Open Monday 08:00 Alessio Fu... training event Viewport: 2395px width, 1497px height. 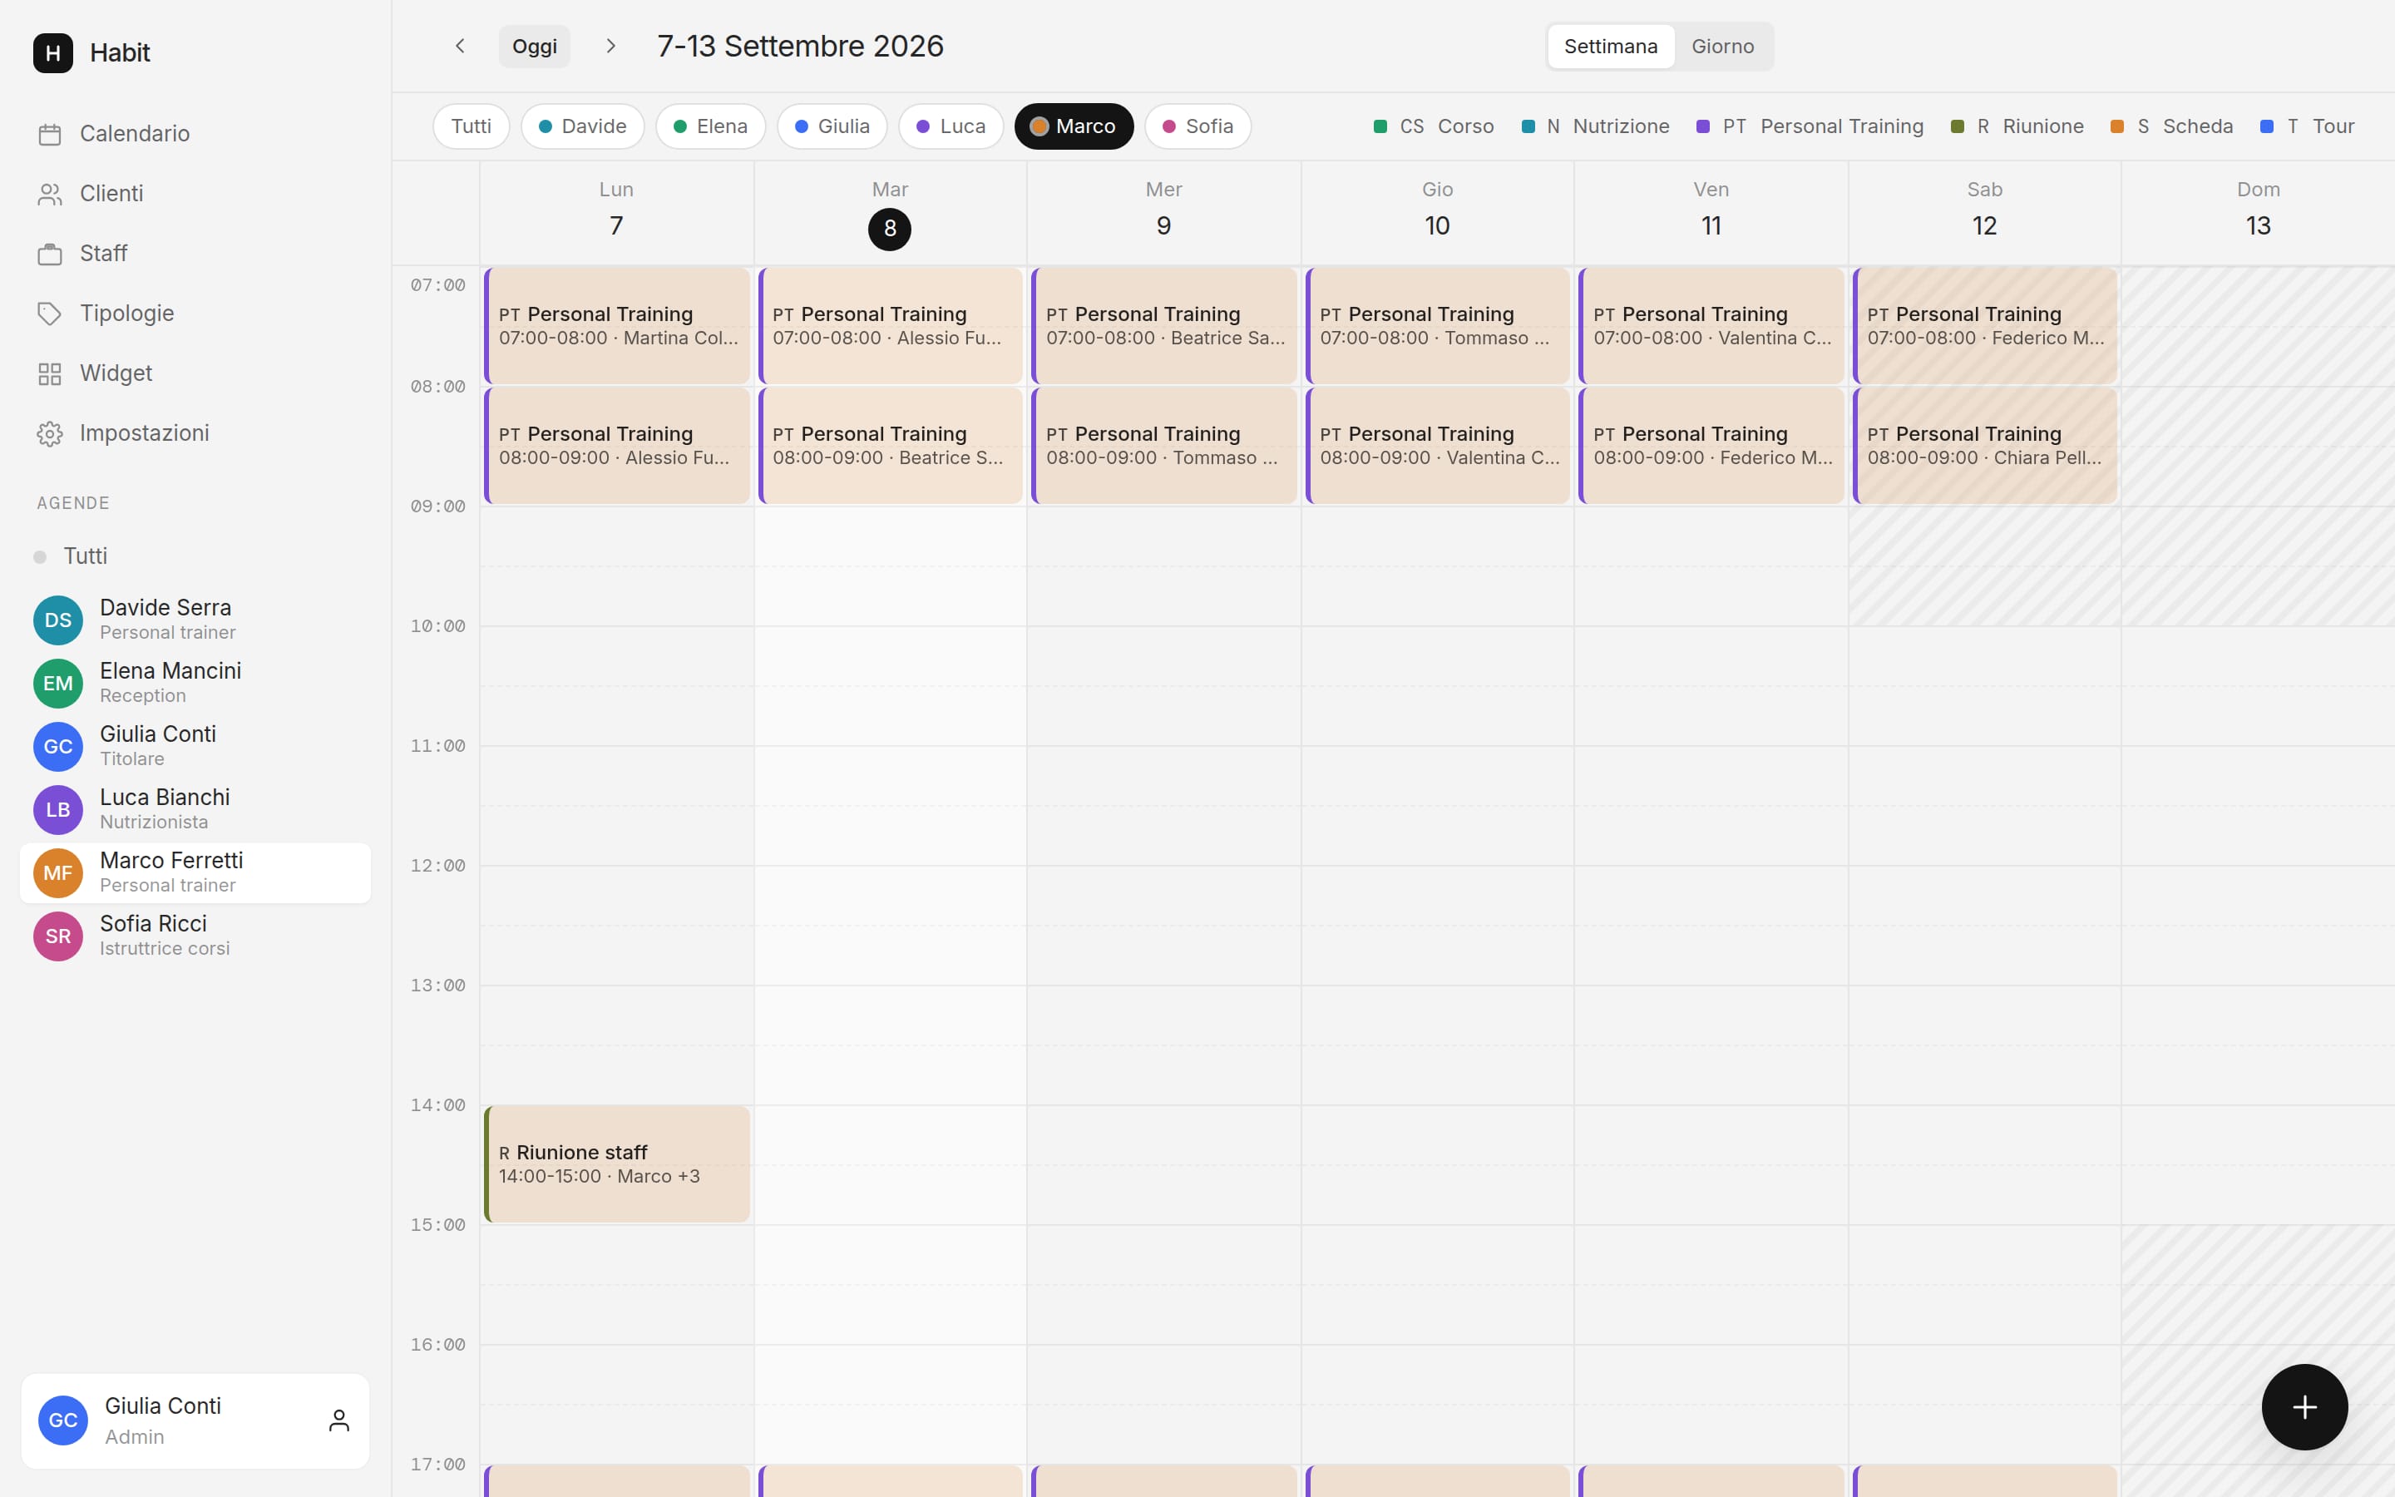(616, 446)
